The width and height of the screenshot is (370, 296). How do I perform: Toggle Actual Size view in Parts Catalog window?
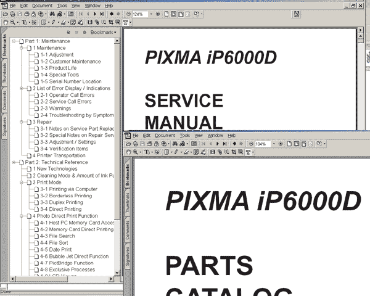pyautogui.click(x=289, y=144)
